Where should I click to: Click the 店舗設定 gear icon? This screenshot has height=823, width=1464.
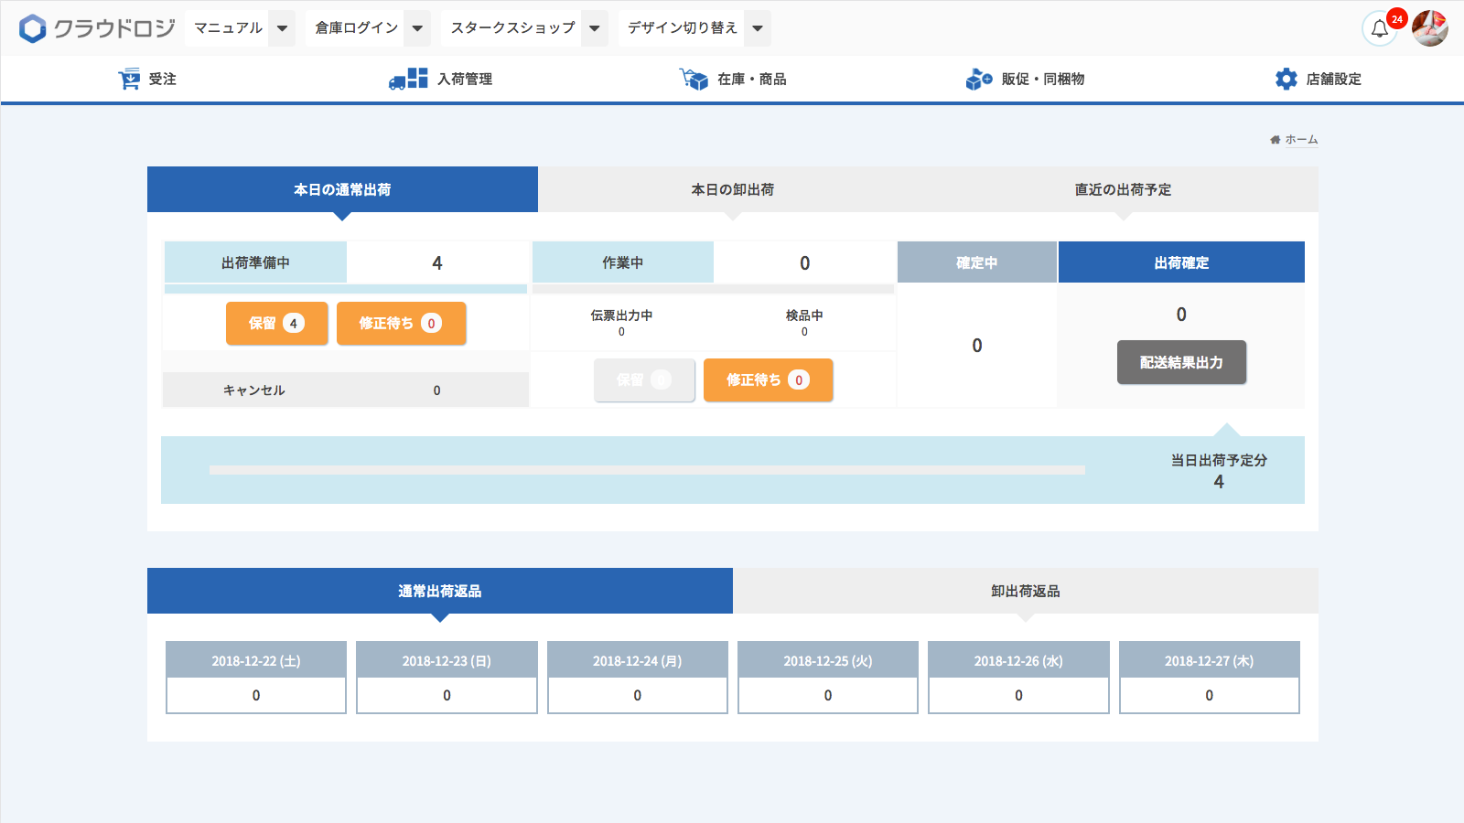coord(1286,79)
